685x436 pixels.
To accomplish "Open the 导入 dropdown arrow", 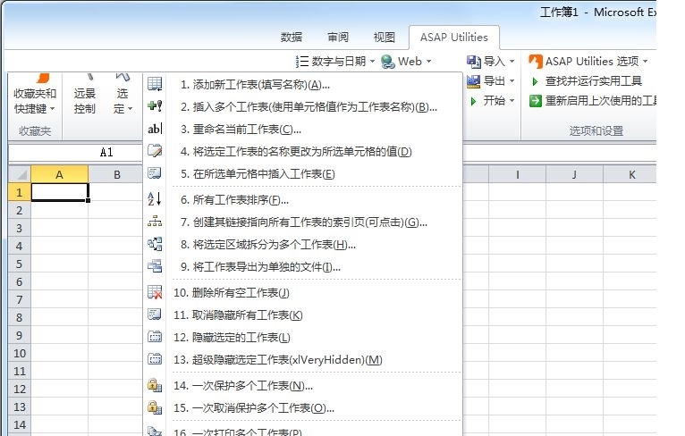I will 512,62.
